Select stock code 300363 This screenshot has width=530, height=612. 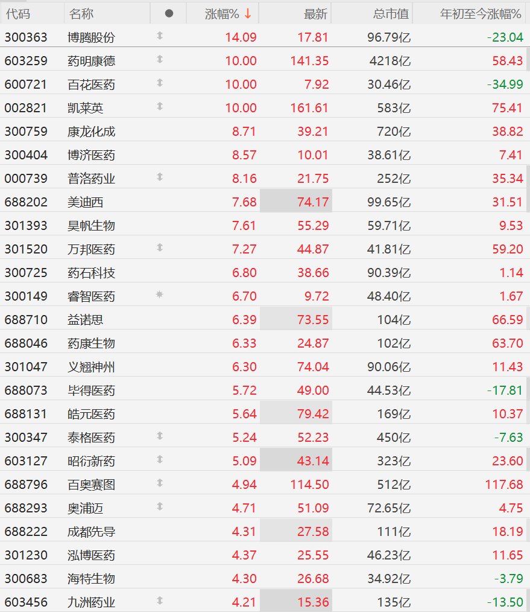click(x=26, y=37)
